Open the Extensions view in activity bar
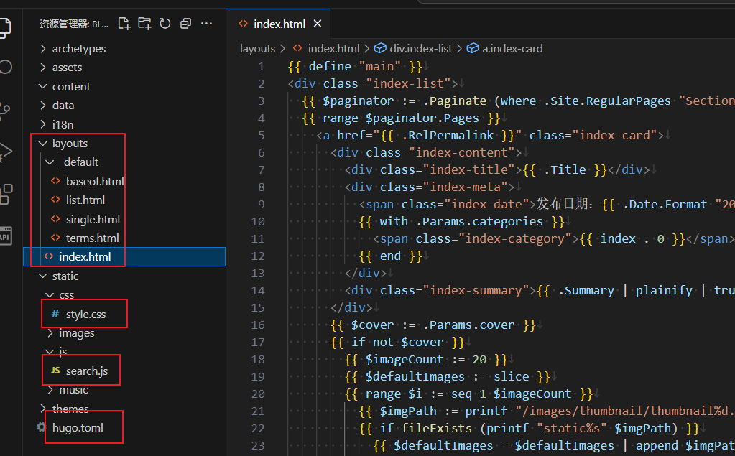This screenshot has width=735, height=456. coord(6,193)
